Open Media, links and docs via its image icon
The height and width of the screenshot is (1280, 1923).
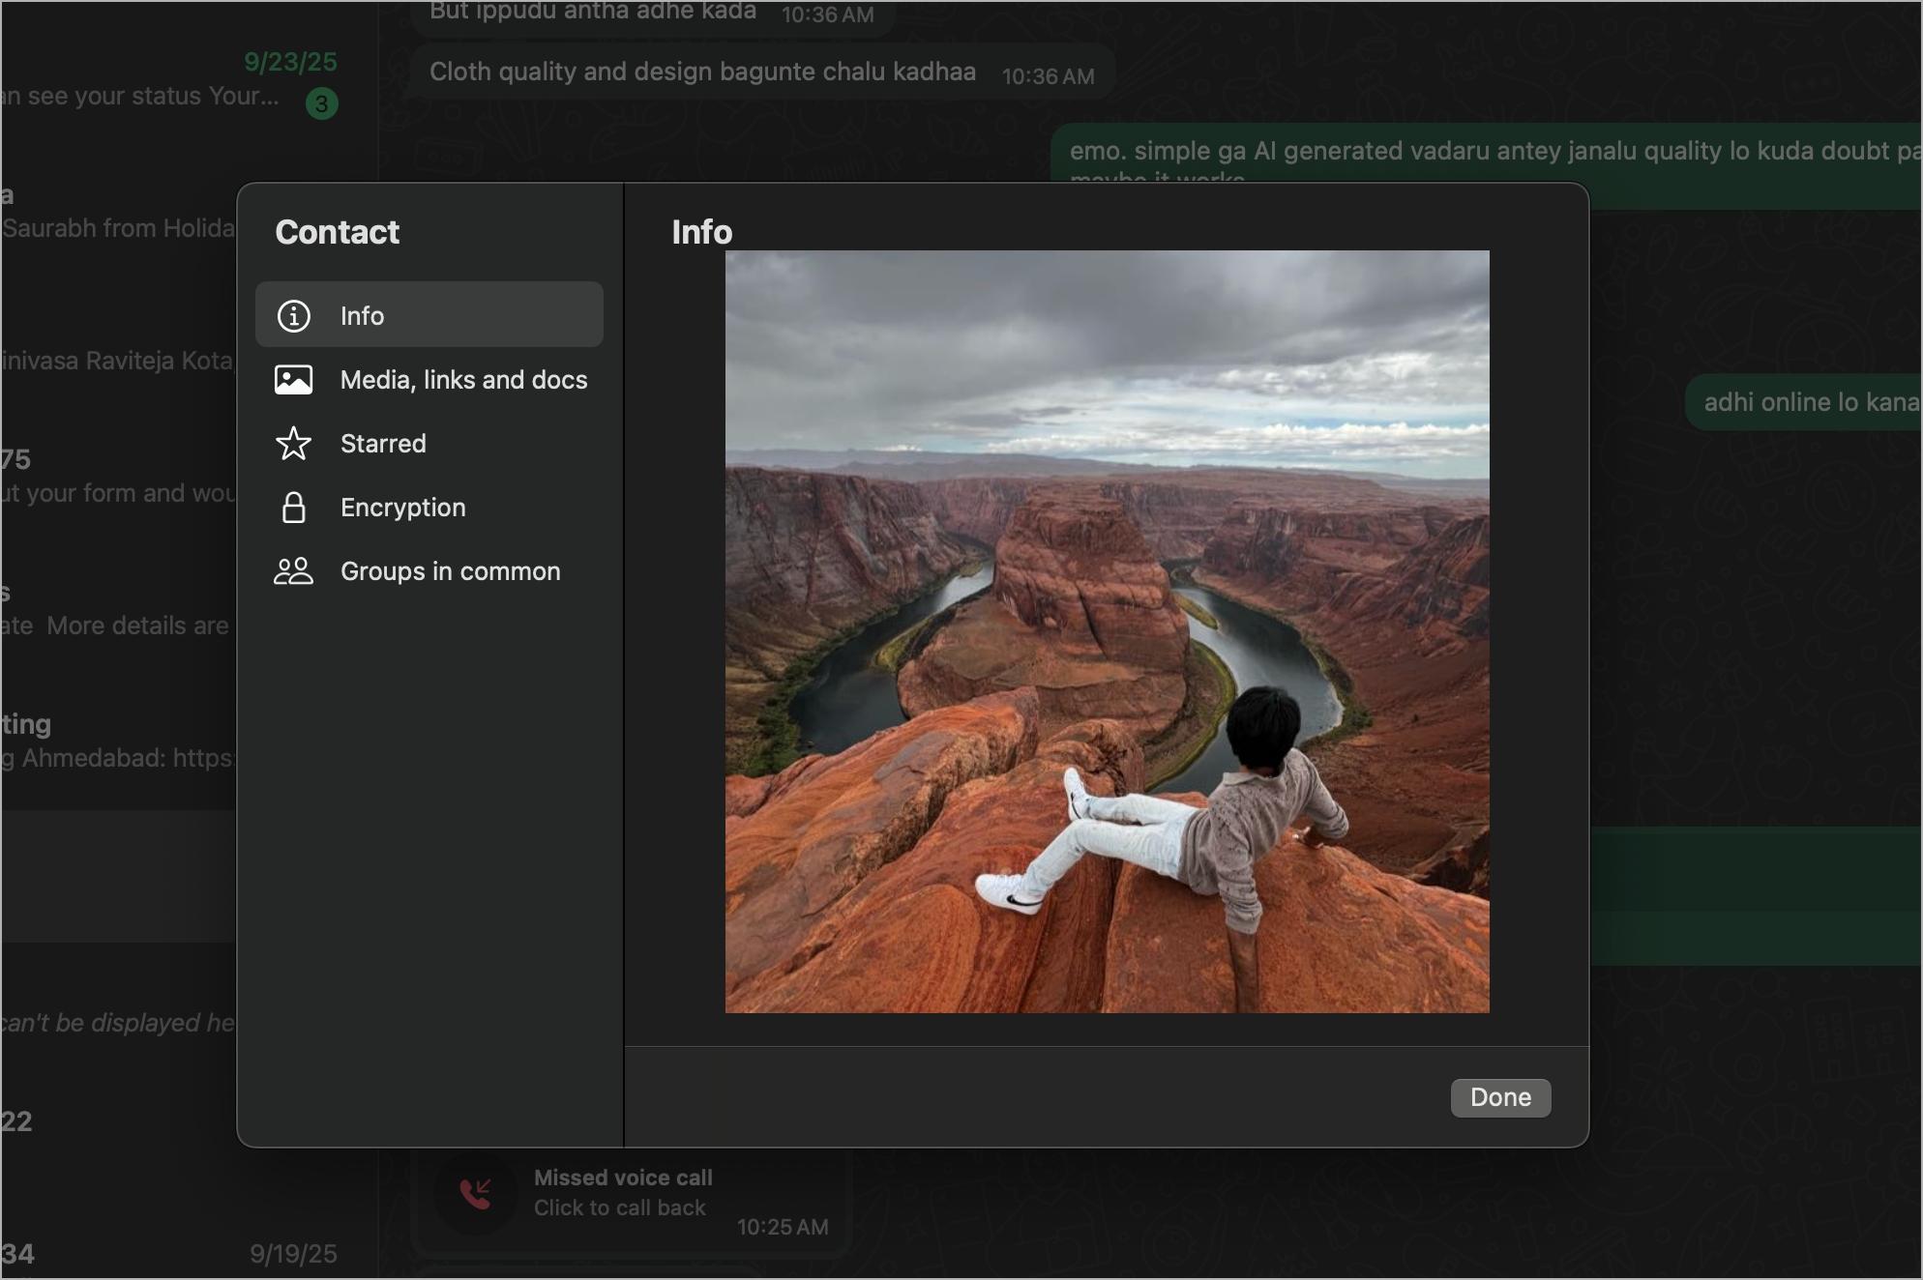[293, 379]
